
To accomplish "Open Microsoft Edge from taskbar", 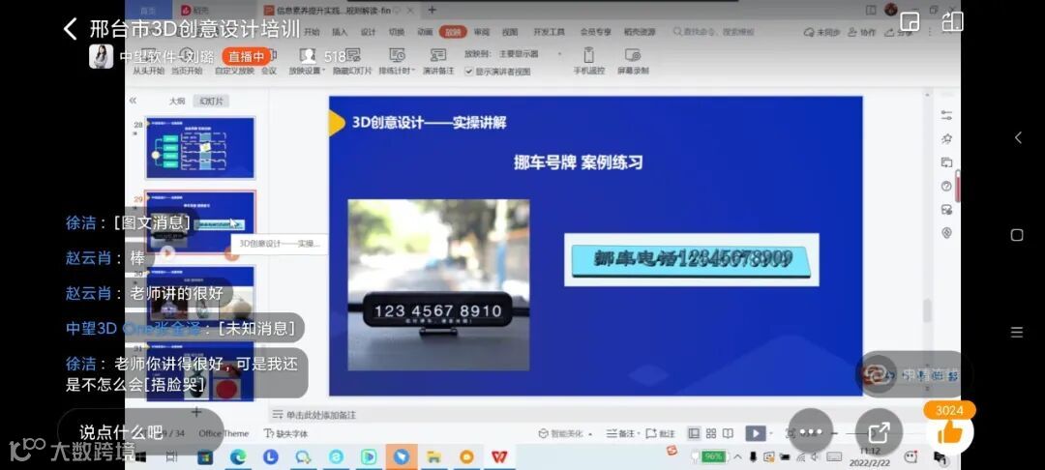I will [x=238, y=456].
